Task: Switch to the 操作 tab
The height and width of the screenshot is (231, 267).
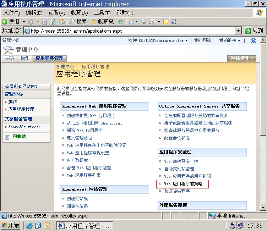Action: point(25,58)
